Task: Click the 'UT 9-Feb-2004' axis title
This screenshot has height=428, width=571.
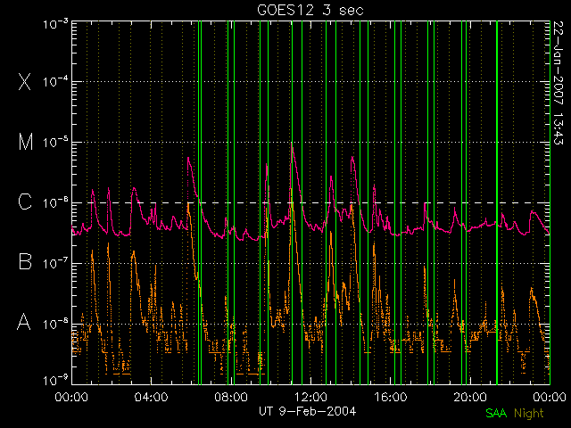Action: [307, 411]
